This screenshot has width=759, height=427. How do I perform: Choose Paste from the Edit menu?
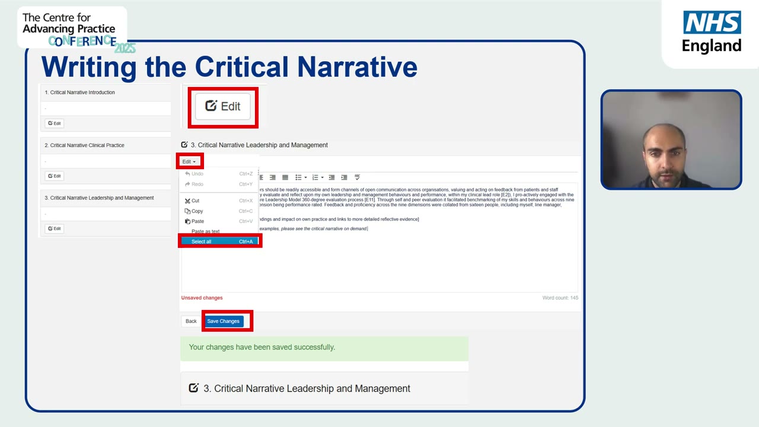(x=219, y=221)
